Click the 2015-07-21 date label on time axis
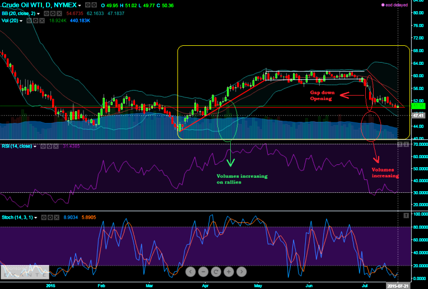The image size is (428, 289). coord(398,286)
